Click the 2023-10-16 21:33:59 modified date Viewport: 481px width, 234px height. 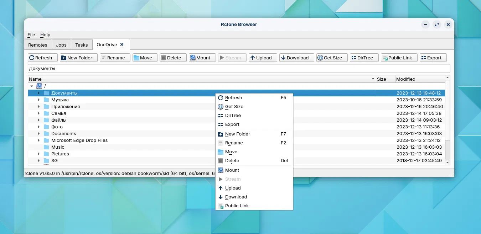[x=419, y=100]
